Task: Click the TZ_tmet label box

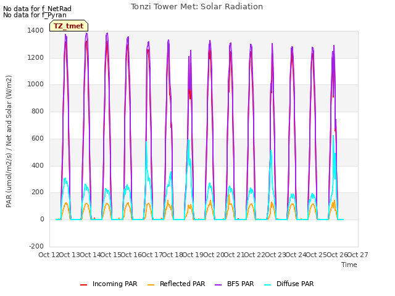Action: pyautogui.click(x=69, y=26)
